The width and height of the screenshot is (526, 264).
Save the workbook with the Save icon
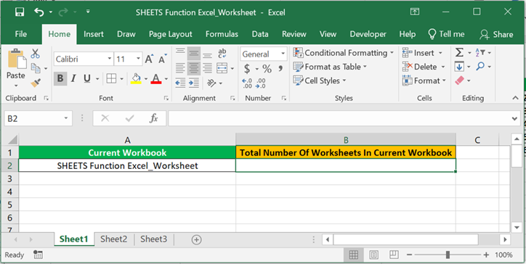click(20, 12)
